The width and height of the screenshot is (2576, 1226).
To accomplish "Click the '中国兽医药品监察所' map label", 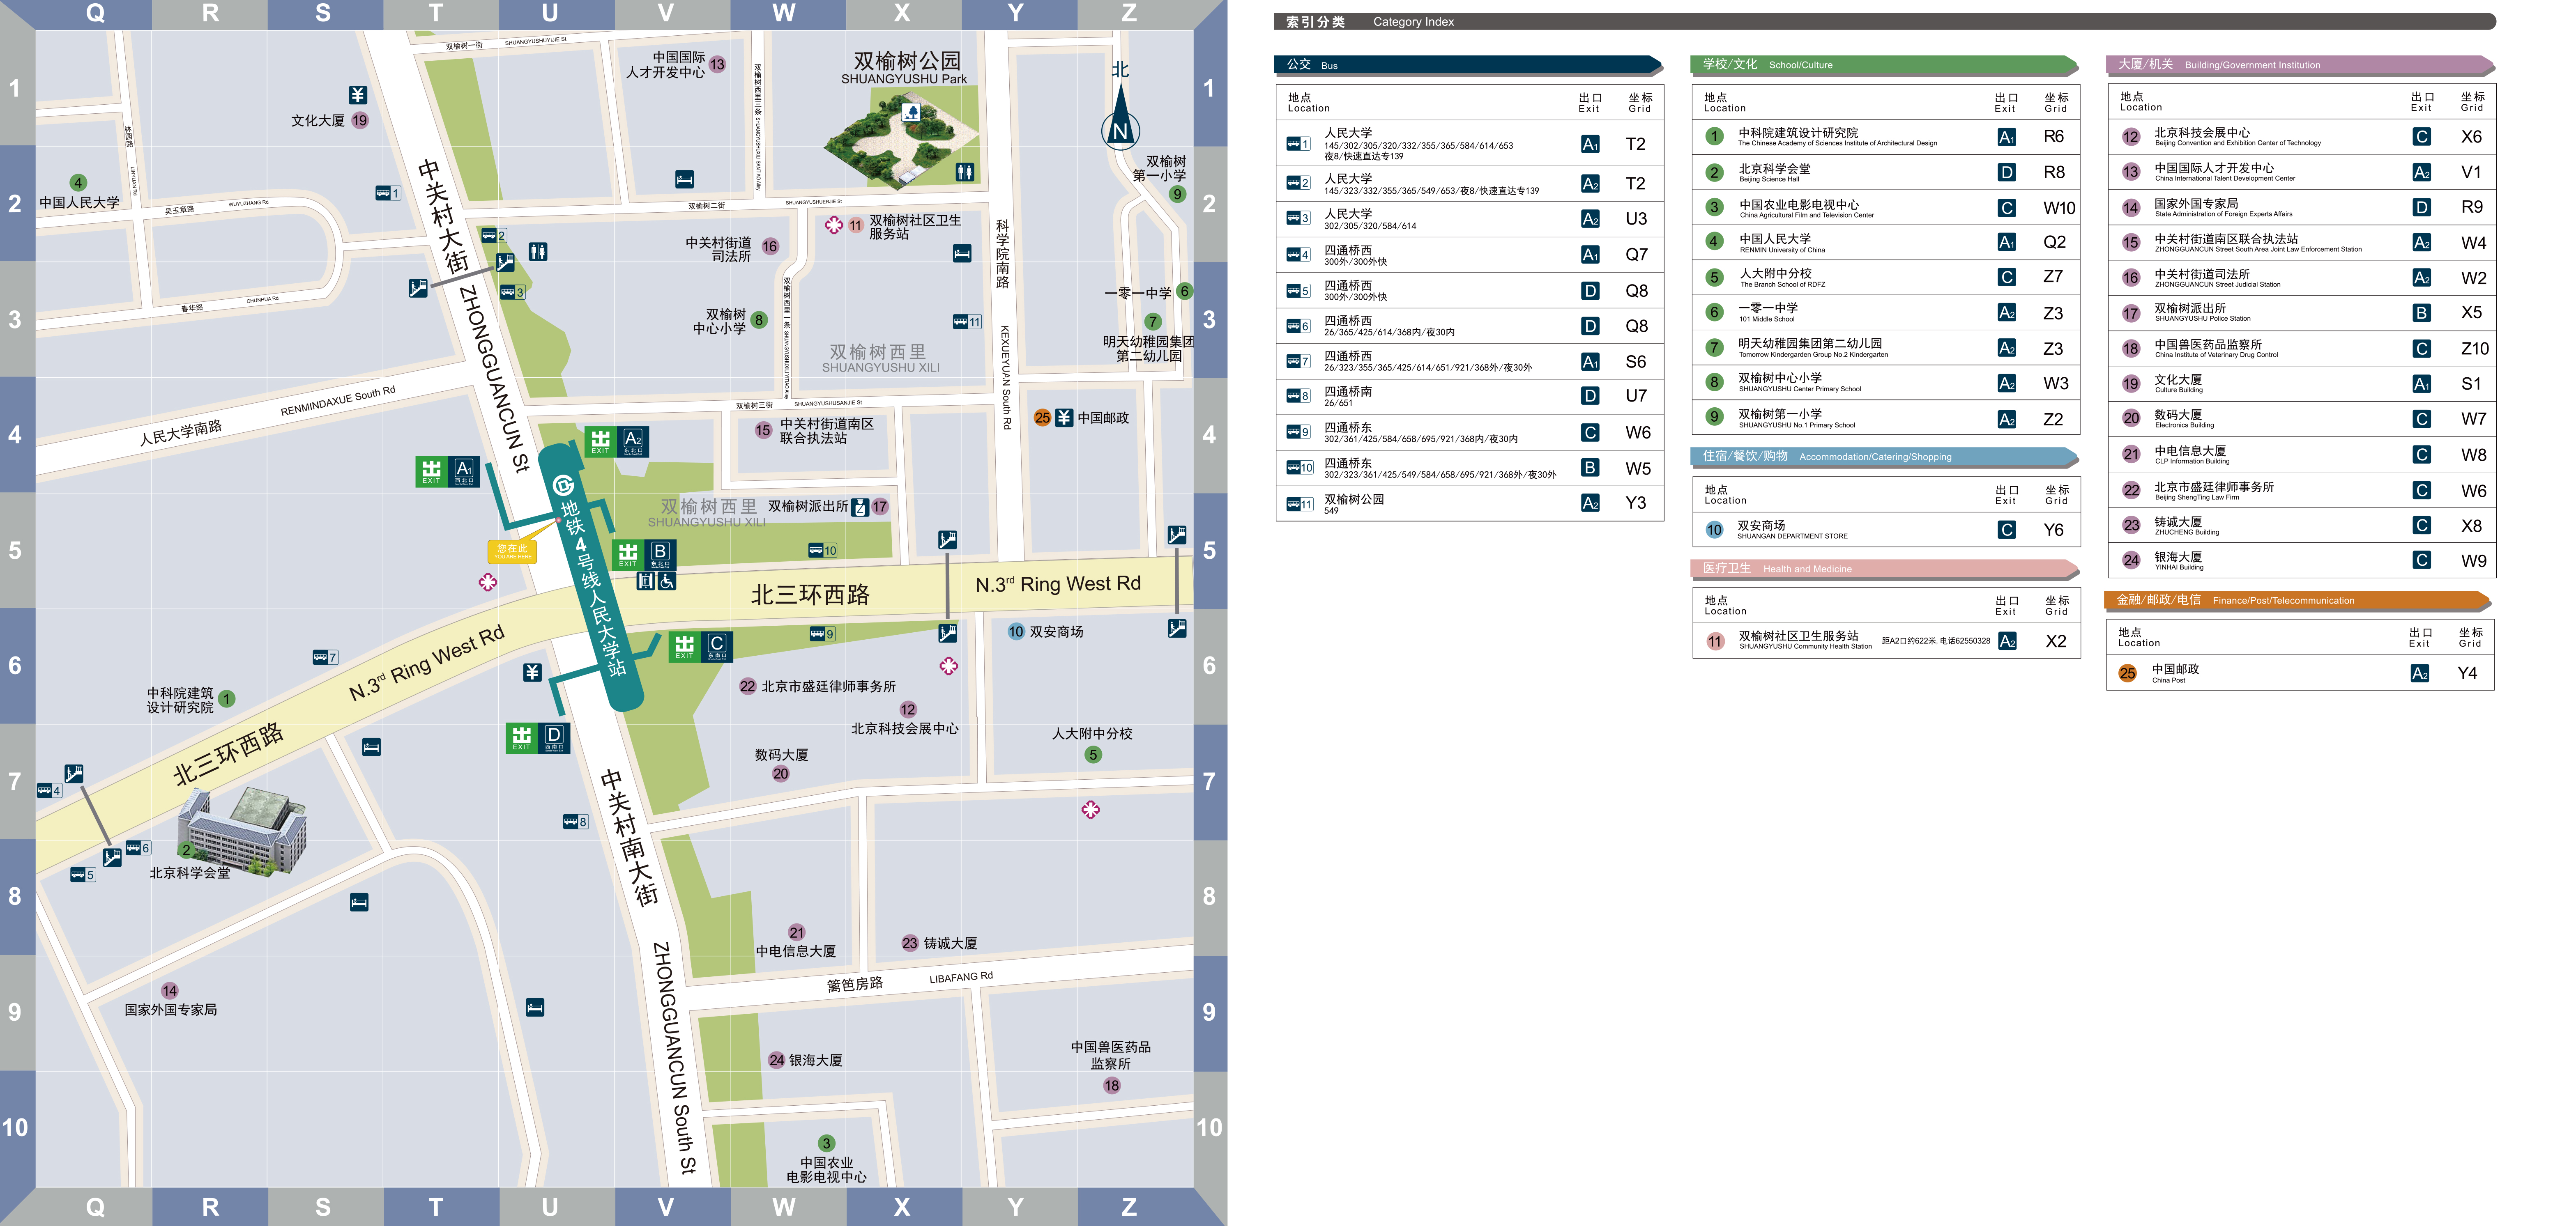I will [x=1111, y=1055].
